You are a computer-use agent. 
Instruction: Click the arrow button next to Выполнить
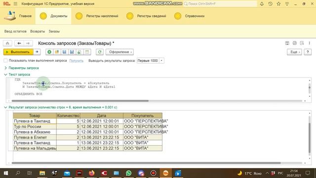click(37, 52)
